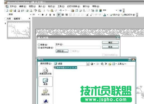
Task: Run spelling check from the toolbar
Action: point(36,11)
